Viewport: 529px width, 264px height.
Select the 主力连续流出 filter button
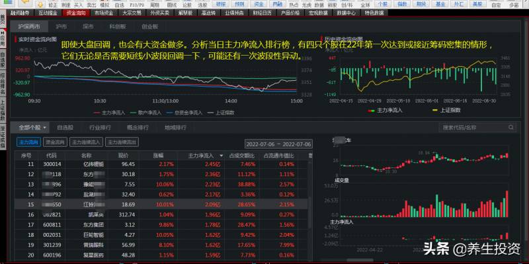pyautogui.click(x=122, y=142)
